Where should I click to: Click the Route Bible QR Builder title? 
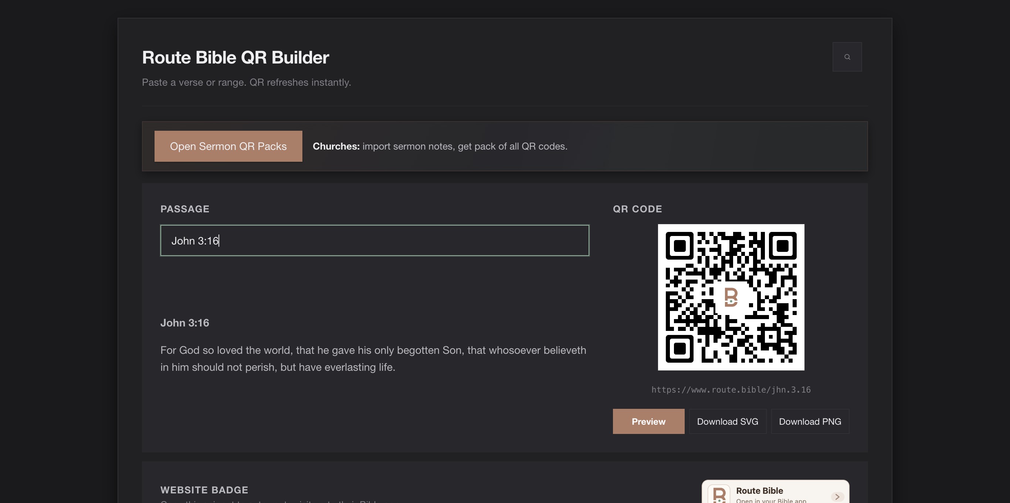pos(235,57)
